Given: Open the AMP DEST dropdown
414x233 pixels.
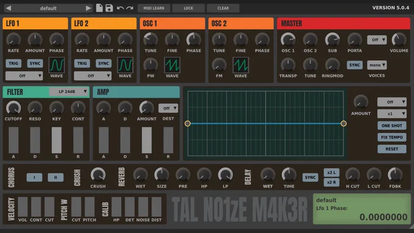Looking at the screenshot, I should pos(168,108).
